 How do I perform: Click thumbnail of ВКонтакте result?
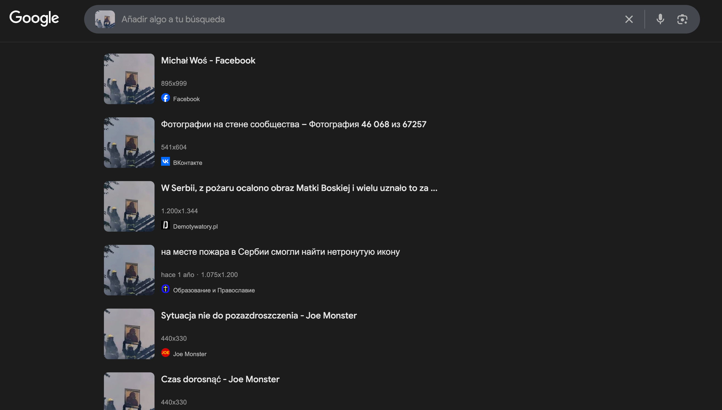(x=129, y=143)
